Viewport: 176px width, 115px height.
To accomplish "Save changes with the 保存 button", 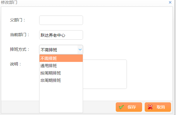I will [x=129, y=107].
